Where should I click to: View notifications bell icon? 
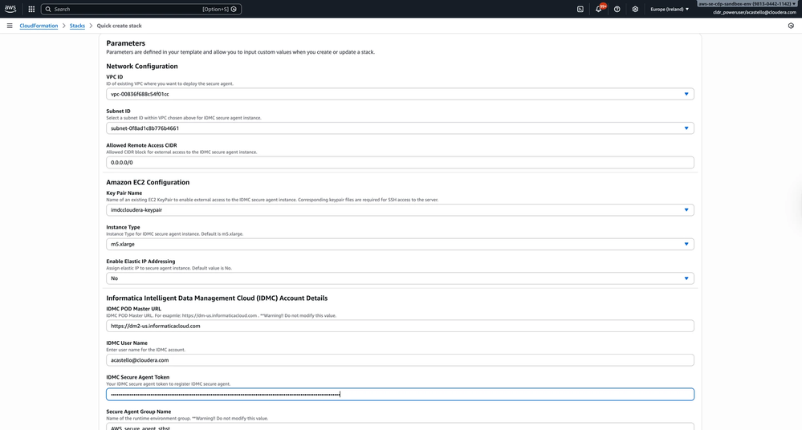[599, 9]
